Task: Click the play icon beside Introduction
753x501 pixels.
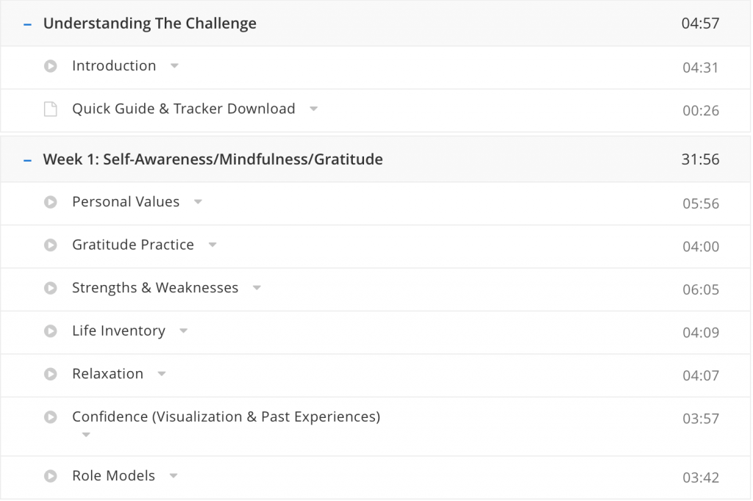Action: [x=50, y=66]
